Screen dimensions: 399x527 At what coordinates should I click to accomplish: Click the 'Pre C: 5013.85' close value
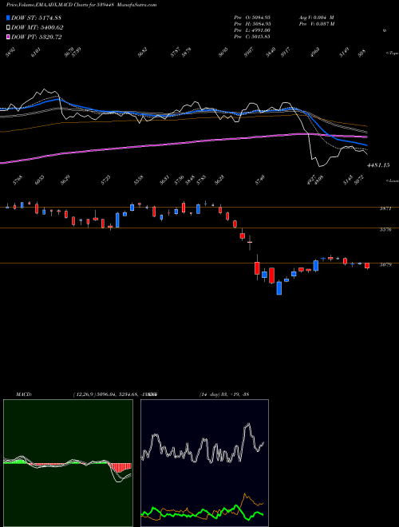coord(252,37)
